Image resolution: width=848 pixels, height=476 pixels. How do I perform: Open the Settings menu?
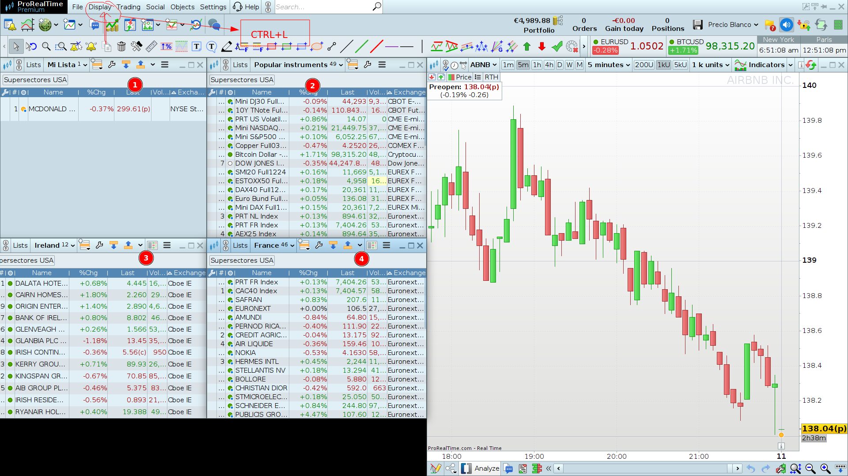coord(213,7)
